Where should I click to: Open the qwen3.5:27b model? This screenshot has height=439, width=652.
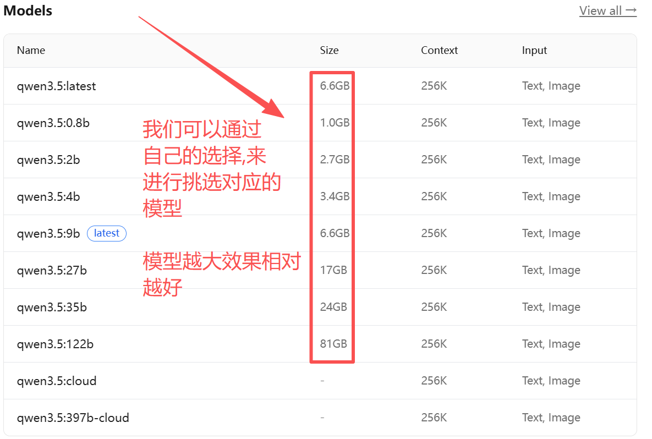[x=52, y=271]
